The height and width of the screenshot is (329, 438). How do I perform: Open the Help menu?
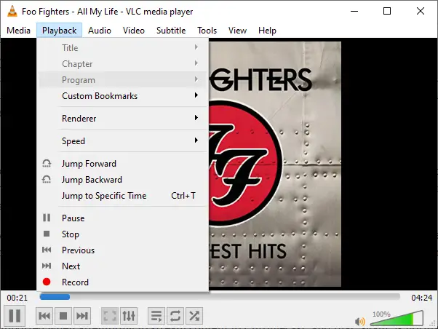point(267,30)
